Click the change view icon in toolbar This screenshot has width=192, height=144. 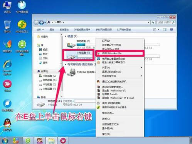pyautogui.click(x=154, y=29)
